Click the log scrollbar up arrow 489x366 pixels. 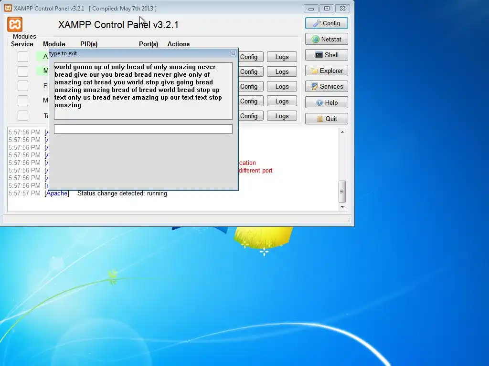point(342,132)
